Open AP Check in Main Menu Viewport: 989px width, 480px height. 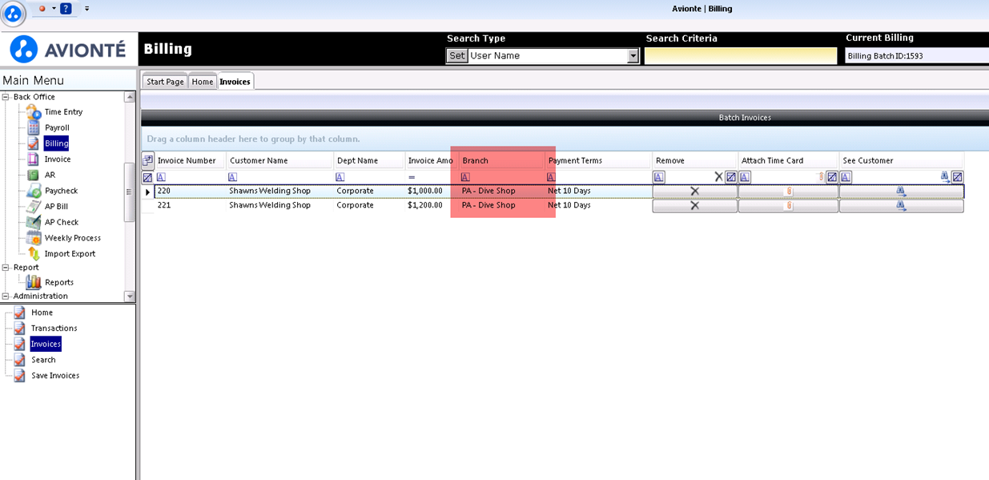click(62, 222)
